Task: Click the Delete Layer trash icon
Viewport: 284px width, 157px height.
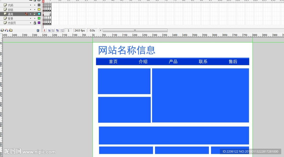Action: (38, 31)
